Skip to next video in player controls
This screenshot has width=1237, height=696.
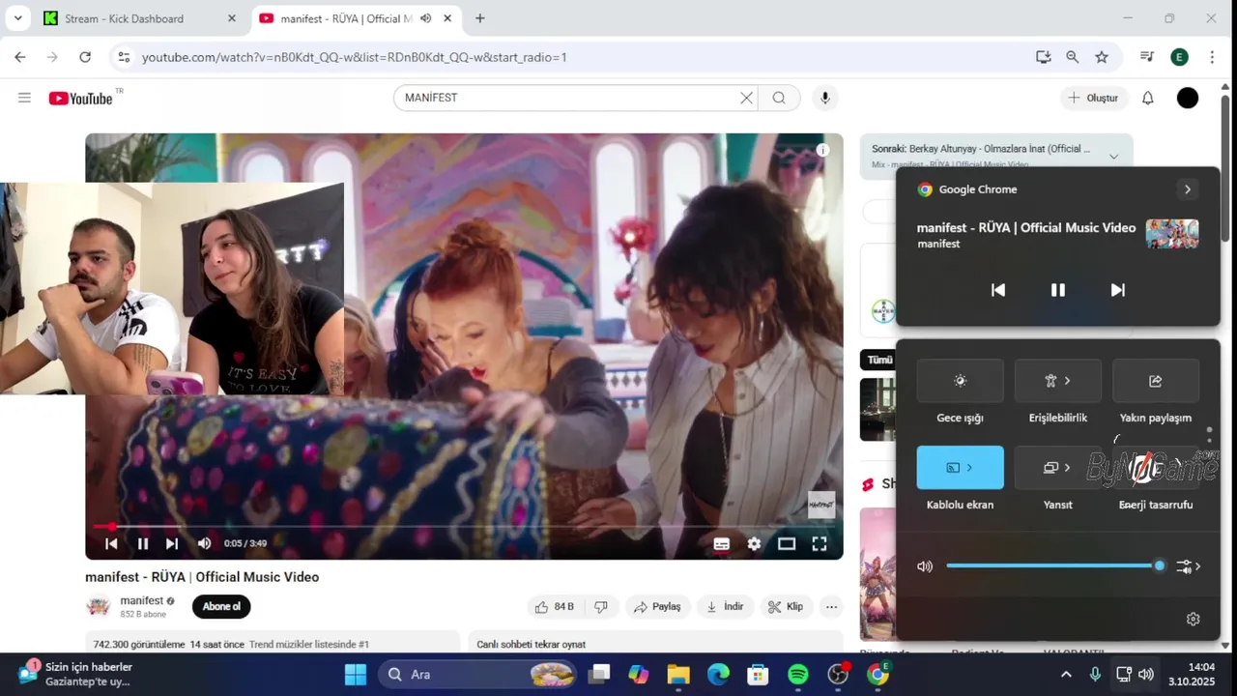tap(172, 543)
